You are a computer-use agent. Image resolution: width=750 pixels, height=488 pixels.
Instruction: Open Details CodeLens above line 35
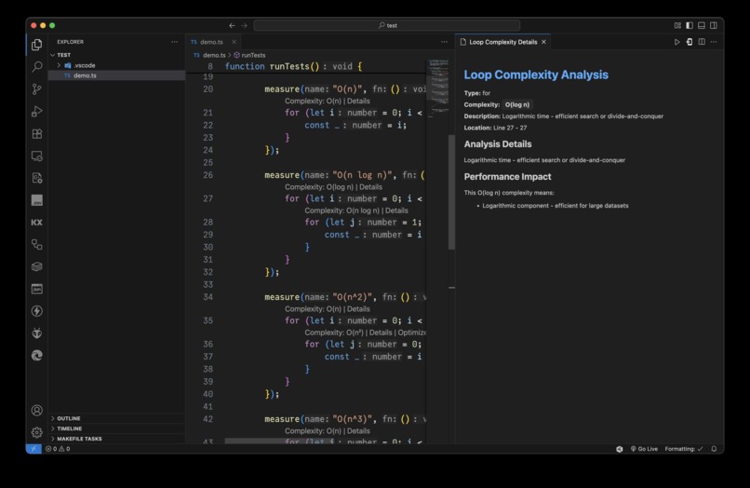click(x=358, y=309)
